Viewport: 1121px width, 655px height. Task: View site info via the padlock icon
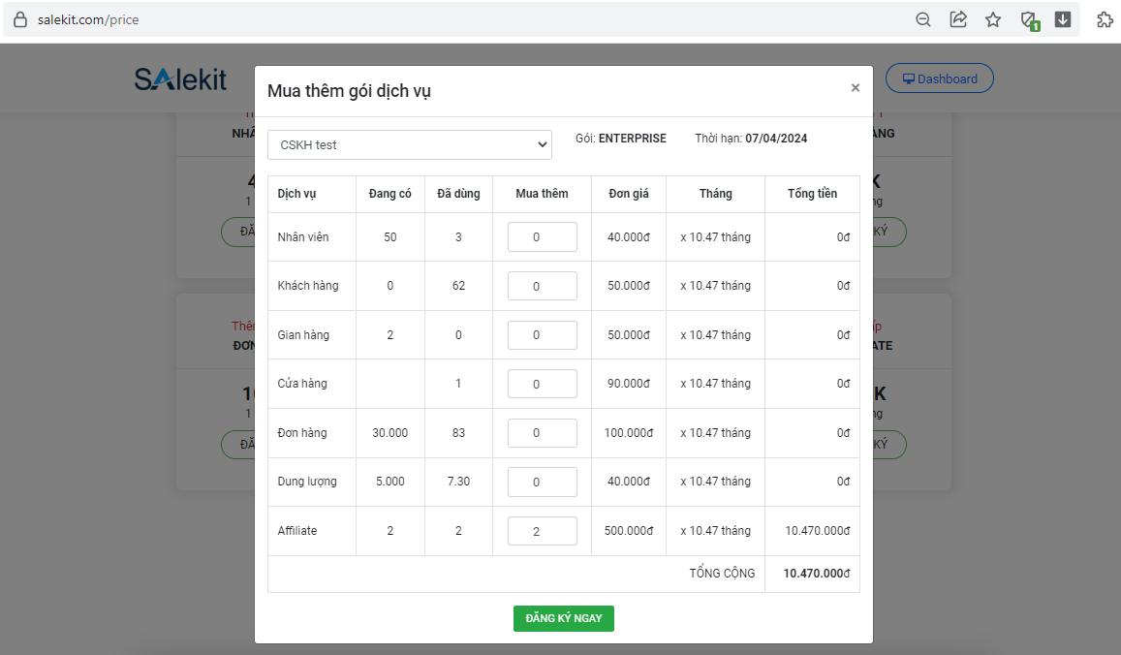20,19
